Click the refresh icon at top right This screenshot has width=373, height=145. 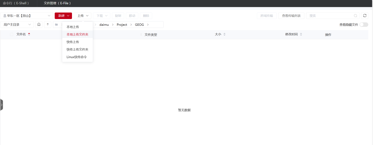click(x=365, y=16)
